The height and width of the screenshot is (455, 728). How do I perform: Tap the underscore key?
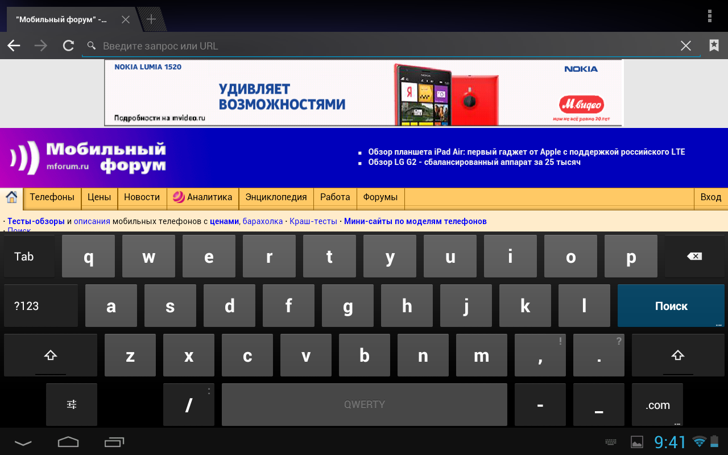coord(598,404)
